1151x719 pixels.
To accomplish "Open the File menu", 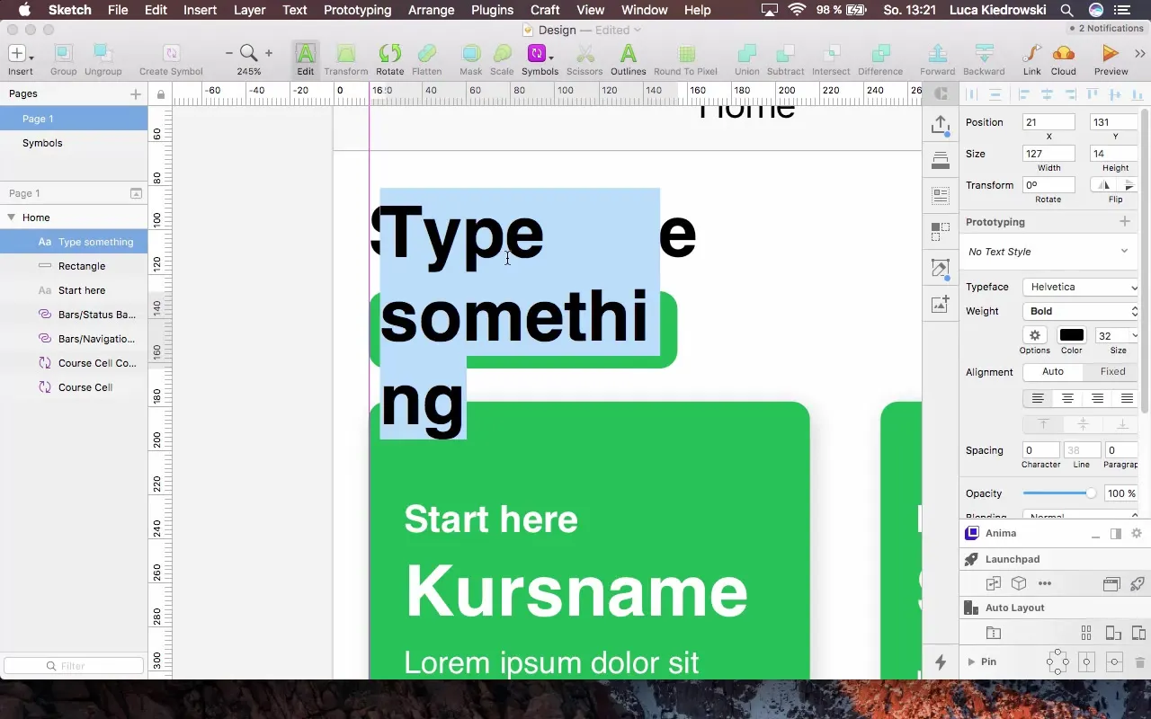I will click(117, 10).
